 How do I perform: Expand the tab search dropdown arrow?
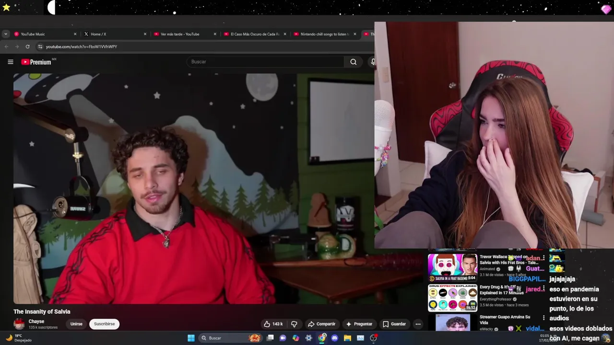coord(5,34)
